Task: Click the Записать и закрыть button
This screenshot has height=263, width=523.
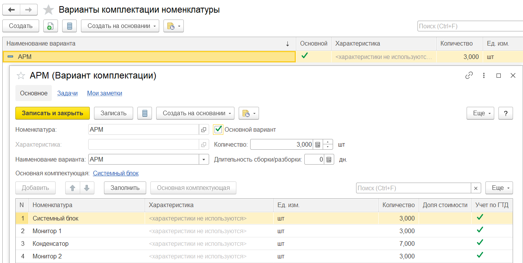Action: tap(53, 113)
